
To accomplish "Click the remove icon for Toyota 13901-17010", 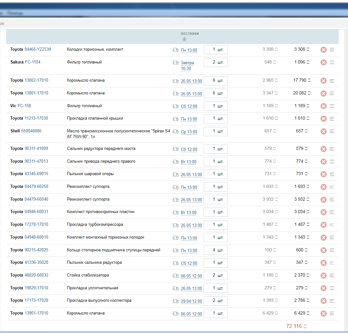I will coord(323,314).
